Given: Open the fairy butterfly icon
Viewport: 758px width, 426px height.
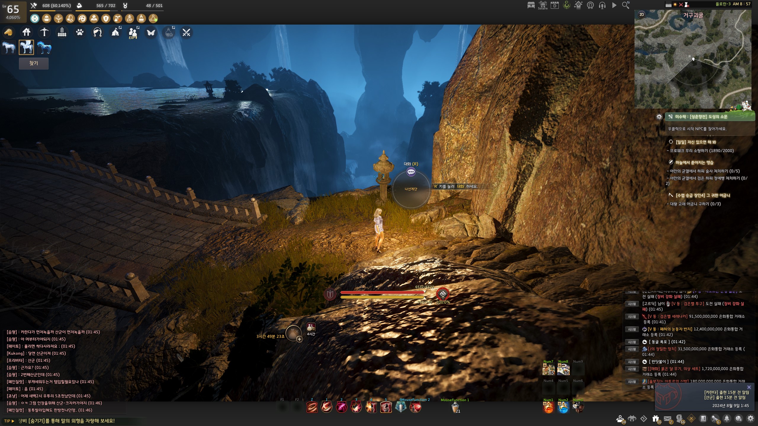Looking at the screenshot, I should click(151, 33).
